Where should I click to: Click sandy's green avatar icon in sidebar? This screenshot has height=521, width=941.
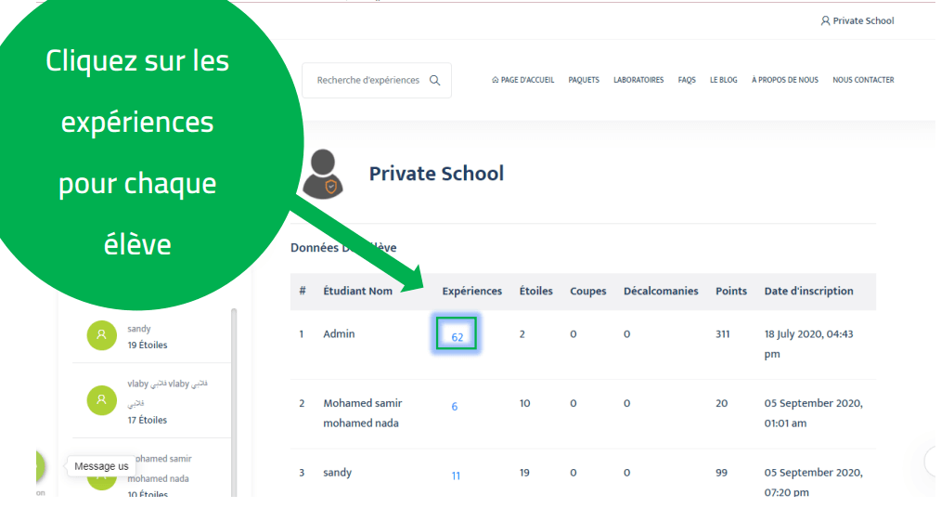[101, 336]
